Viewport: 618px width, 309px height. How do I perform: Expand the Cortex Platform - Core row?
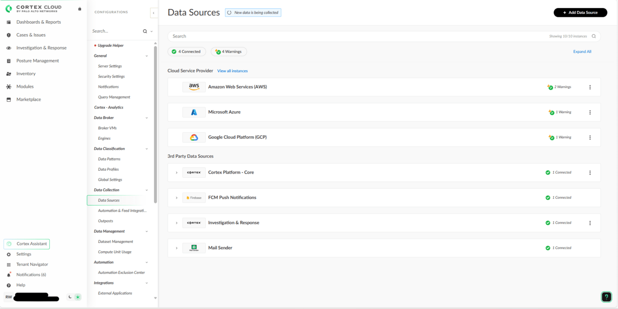coord(177,173)
